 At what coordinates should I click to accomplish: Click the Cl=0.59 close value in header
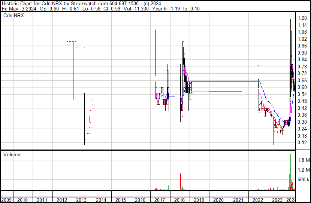pyautogui.click(x=112, y=9)
